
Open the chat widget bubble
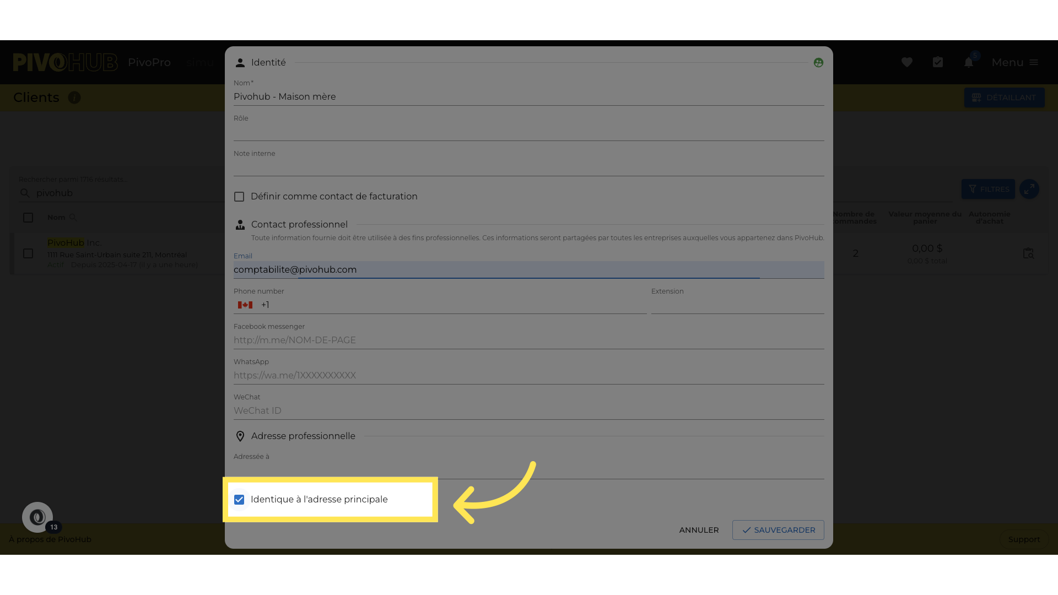37,517
